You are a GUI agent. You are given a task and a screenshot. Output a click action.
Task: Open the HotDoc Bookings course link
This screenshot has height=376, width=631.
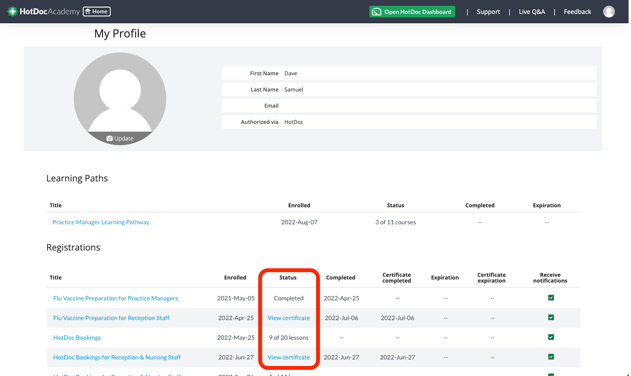[77, 338]
